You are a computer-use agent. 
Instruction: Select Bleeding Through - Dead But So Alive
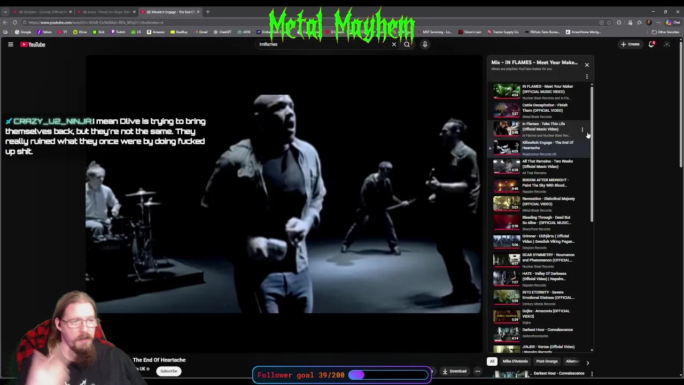540,222
